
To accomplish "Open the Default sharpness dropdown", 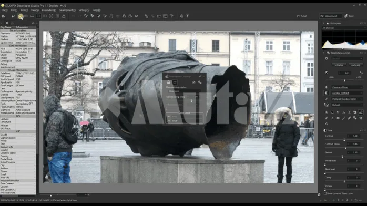I will pos(347,105).
